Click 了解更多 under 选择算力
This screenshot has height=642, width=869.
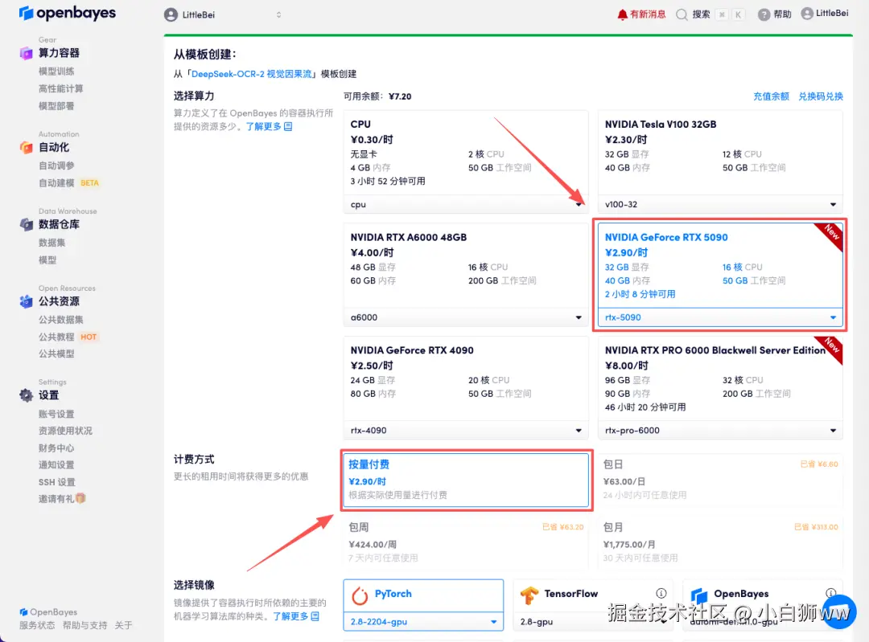(263, 127)
